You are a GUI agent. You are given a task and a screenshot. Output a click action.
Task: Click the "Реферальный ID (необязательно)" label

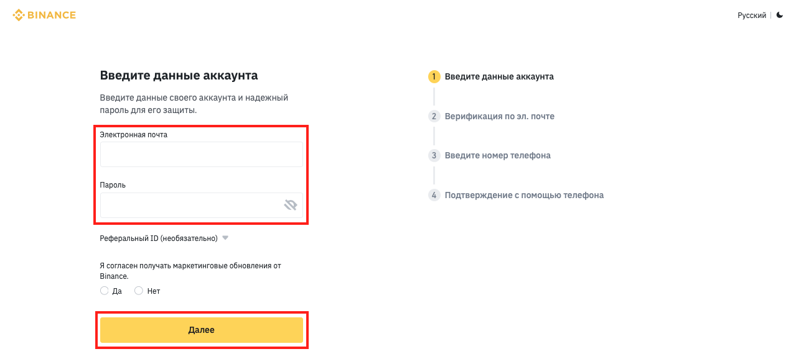[158, 238]
